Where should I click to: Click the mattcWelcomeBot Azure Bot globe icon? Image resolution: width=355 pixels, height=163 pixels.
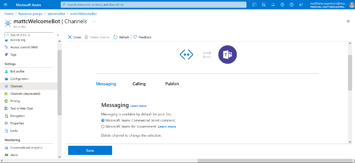(x=8, y=23)
